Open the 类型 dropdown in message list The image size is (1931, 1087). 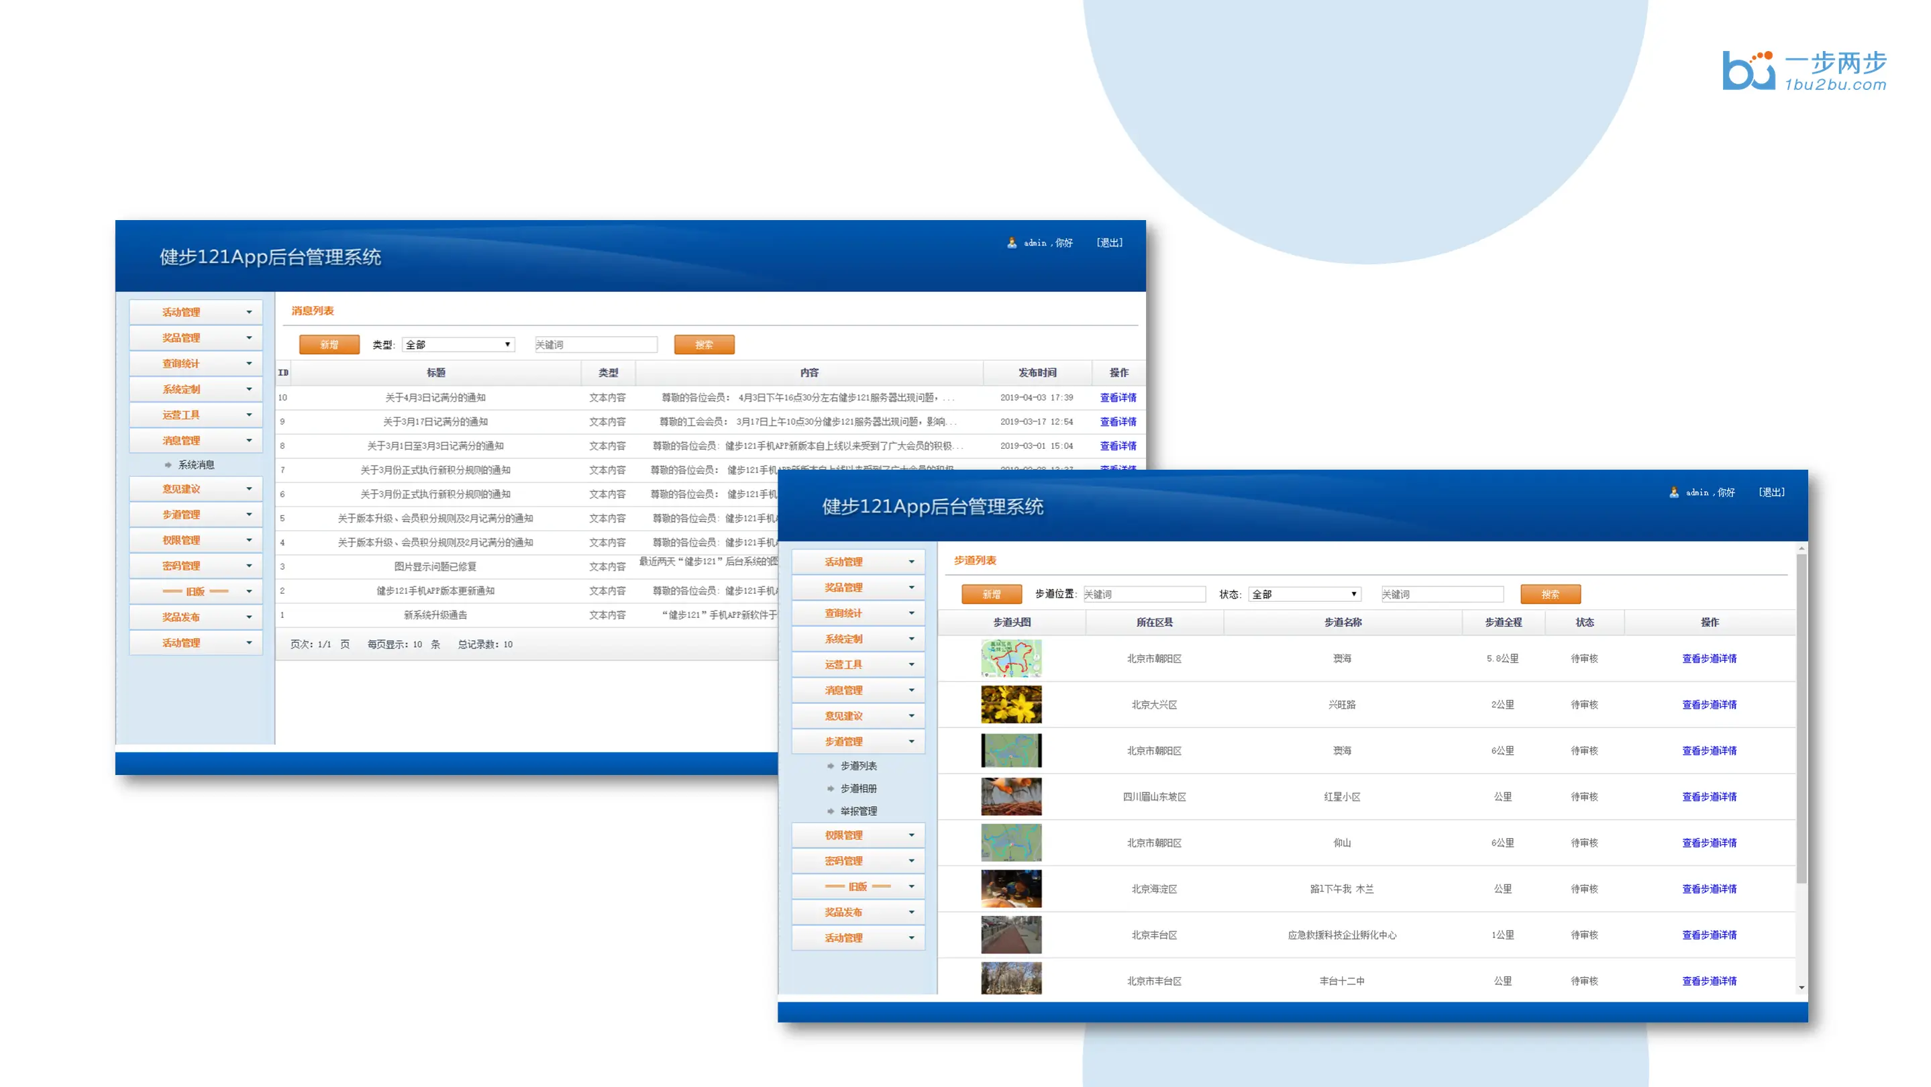click(458, 345)
